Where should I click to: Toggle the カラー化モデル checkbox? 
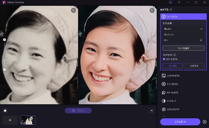pos(164,59)
